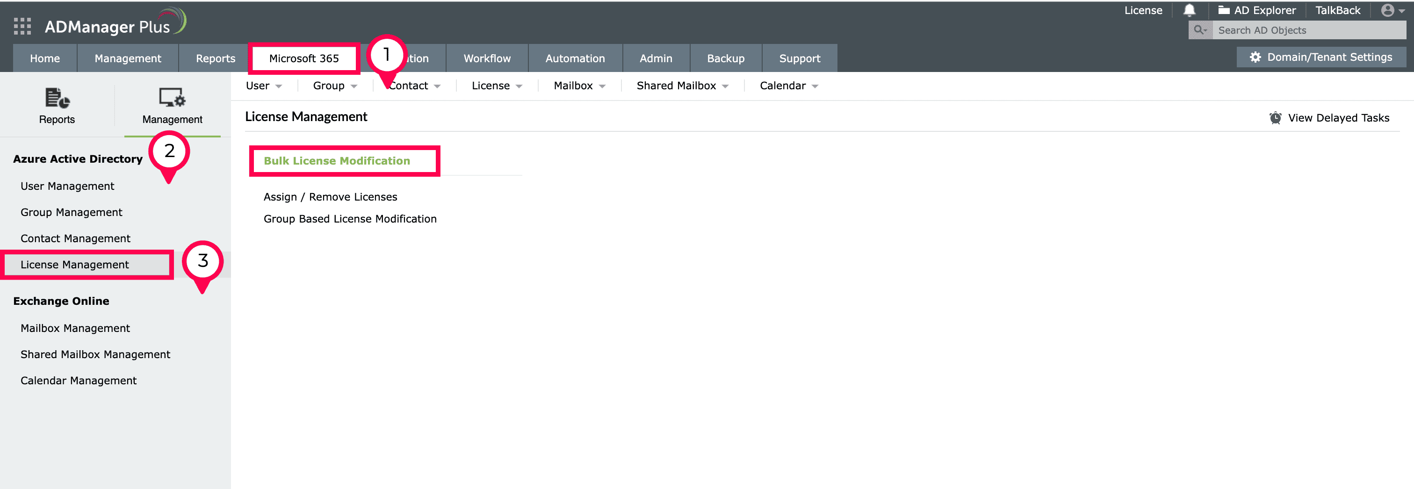1414x489 pixels.
Task: Open User Management in sidebar
Action: [67, 186]
